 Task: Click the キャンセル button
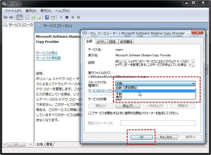point(166,137)
